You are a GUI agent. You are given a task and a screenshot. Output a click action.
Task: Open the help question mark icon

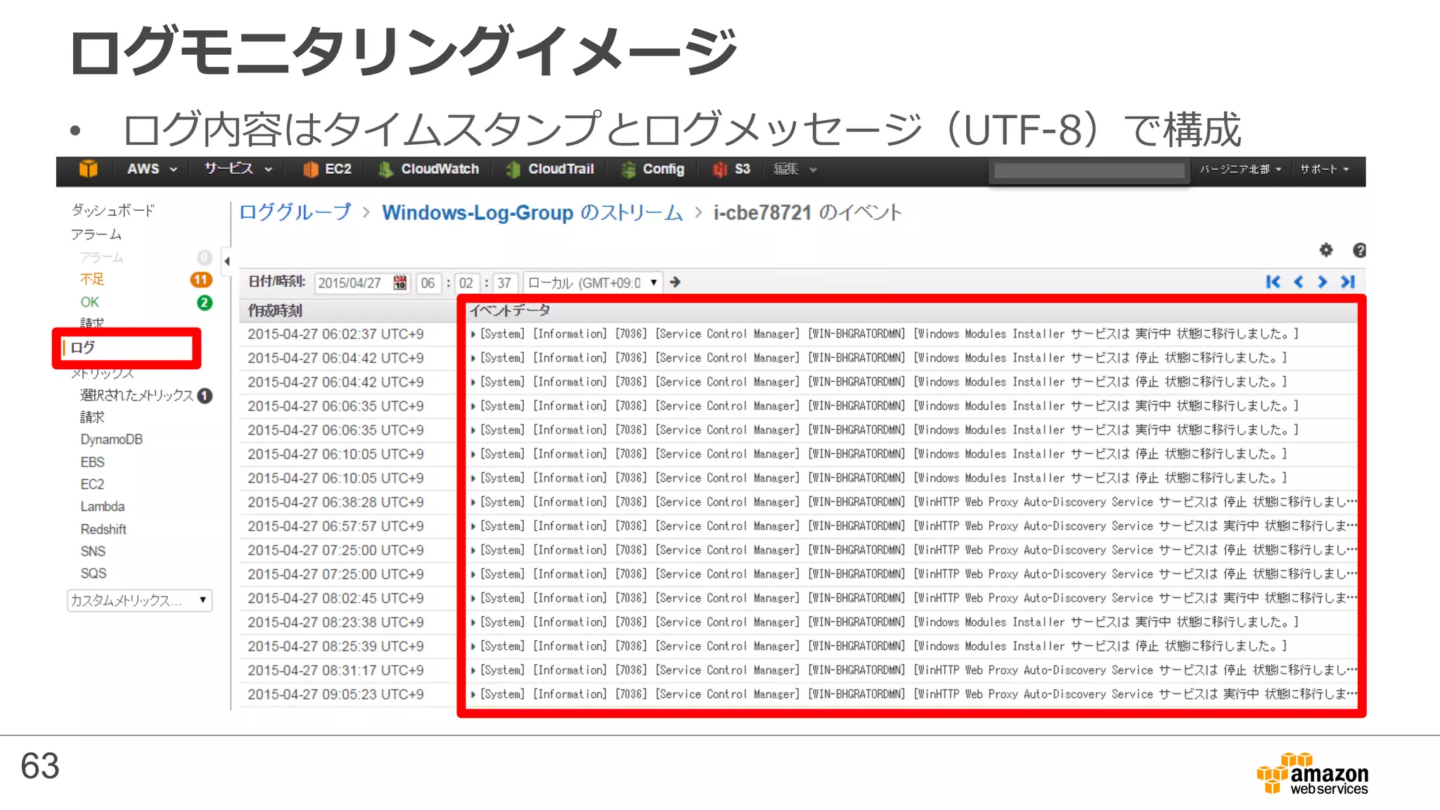click(x=1359, y=250)
